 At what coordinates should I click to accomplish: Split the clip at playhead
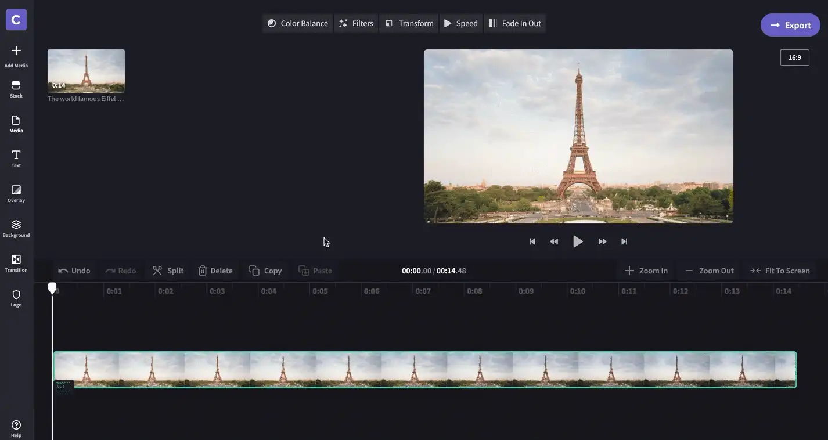click(x=168, y=271)
